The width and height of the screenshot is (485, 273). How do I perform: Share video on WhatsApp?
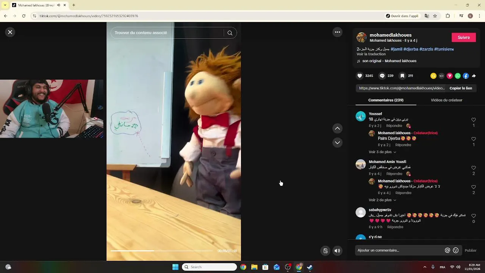(458, 76)
